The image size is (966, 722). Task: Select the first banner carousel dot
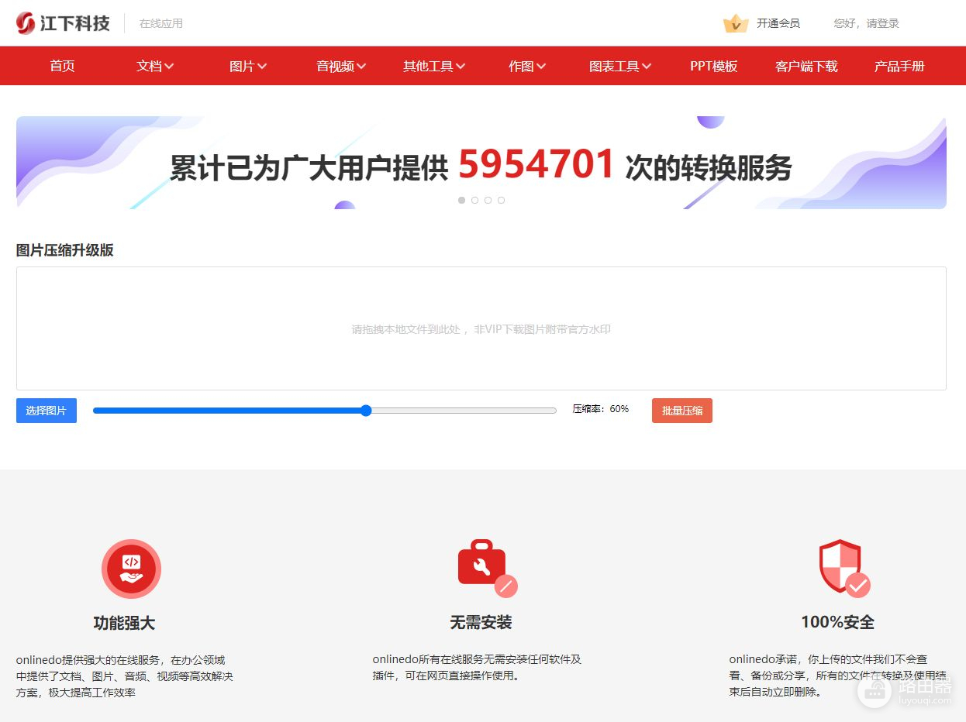click(462, 200)
